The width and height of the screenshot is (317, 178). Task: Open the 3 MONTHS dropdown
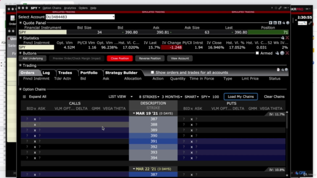[x=172, y=97]
